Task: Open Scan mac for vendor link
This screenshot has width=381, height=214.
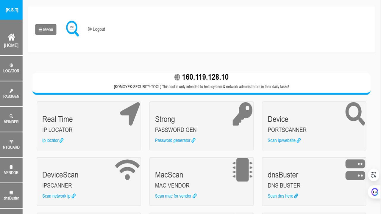Action: 176,196
